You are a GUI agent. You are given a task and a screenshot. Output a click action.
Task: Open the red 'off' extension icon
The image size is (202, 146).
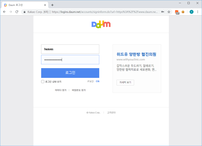[x=177, y=12]
